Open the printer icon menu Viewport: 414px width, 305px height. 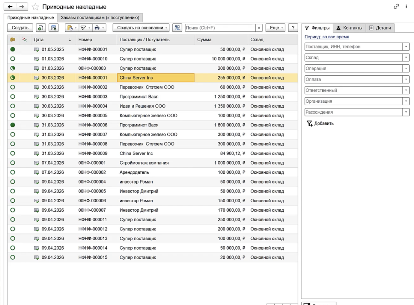pos(99,28)
